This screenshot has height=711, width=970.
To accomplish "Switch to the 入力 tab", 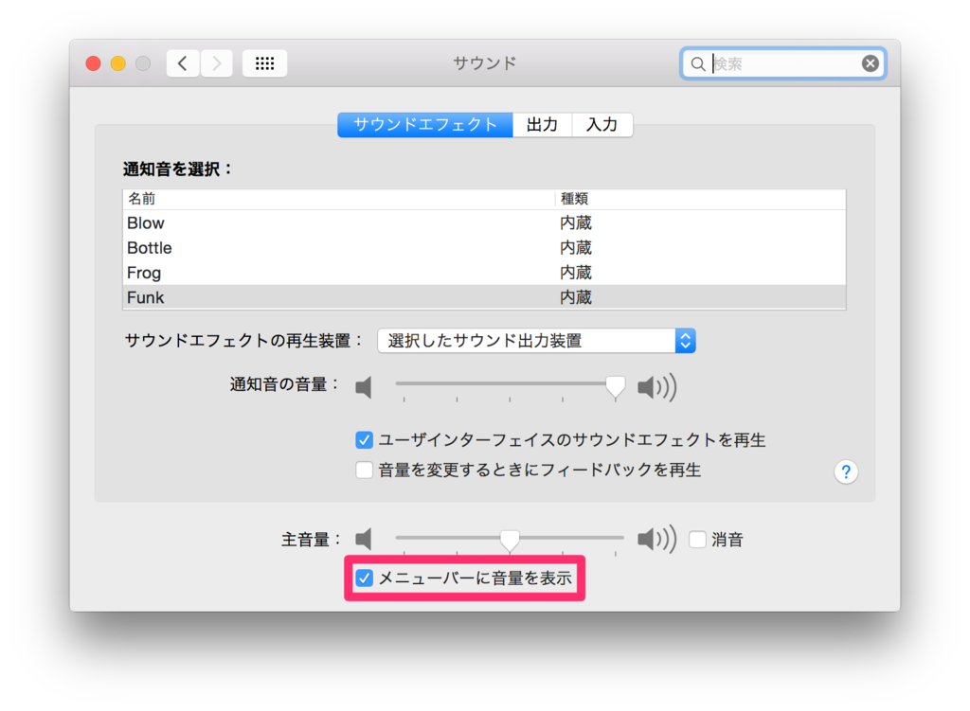I will (602, 125).
